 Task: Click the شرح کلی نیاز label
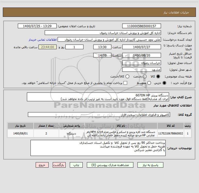pos(181,97)
